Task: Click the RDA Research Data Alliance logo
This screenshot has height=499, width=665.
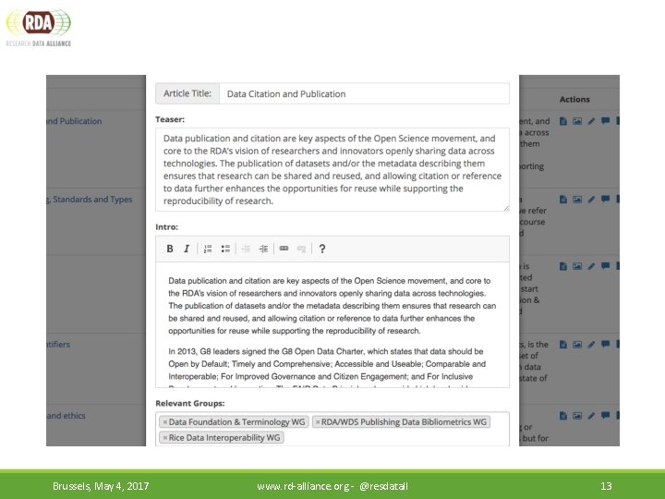Action: point(39,28)
